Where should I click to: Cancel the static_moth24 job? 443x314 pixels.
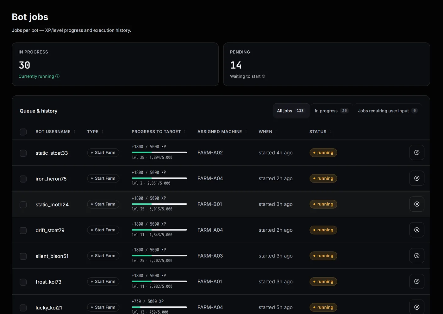click(417, 204)
